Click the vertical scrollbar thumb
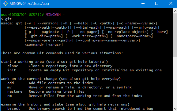The image size is (177, 111). pos(175,35)
